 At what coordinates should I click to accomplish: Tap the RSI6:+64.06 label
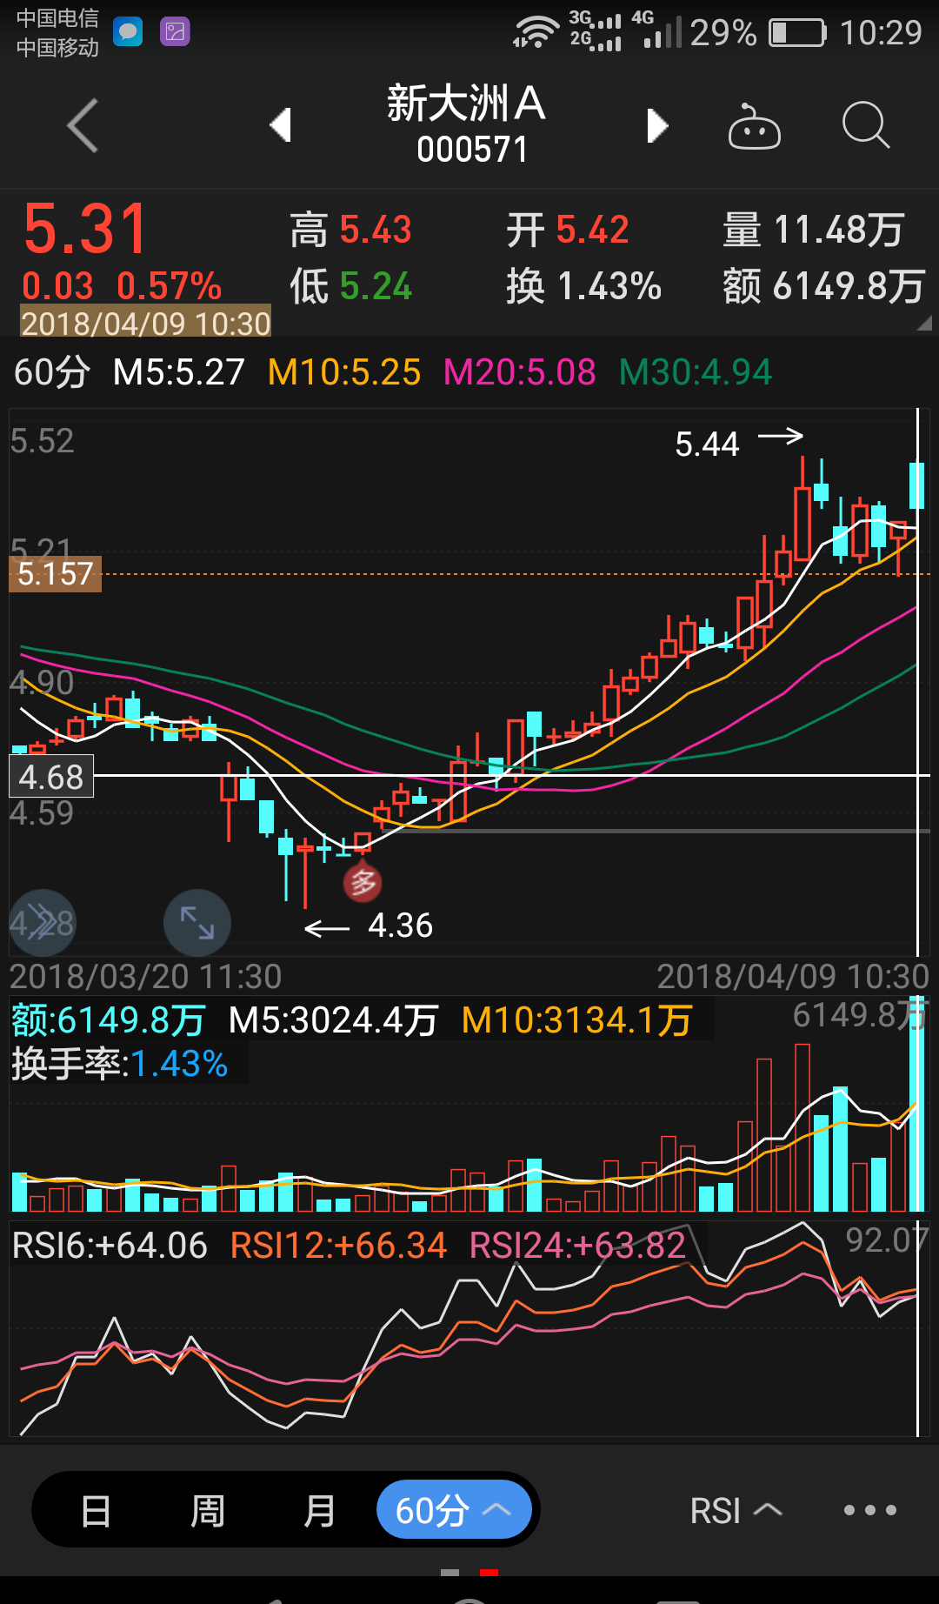point(110,1246)
